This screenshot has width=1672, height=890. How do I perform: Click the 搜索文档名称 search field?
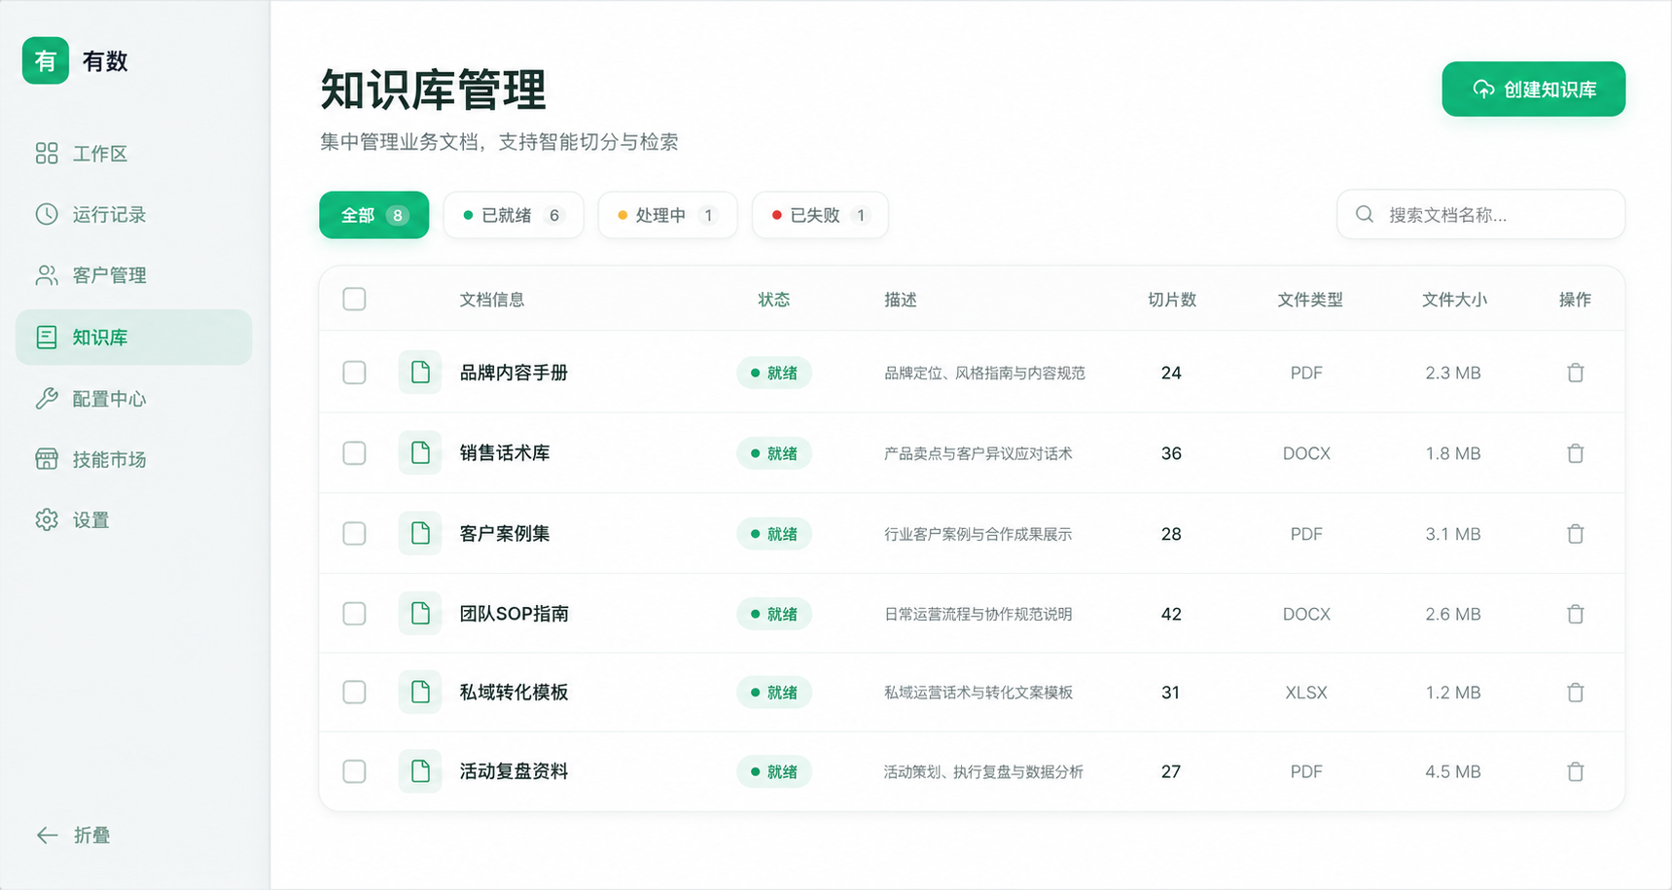(1480, 214)
